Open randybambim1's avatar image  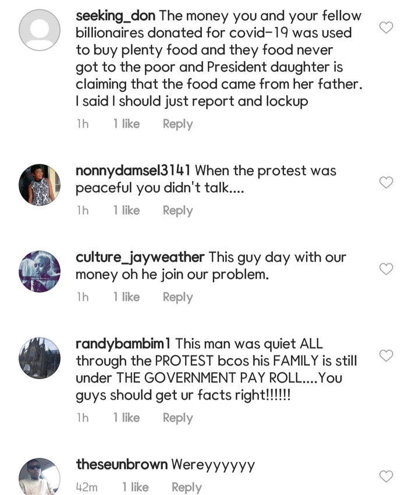[40, 358]
